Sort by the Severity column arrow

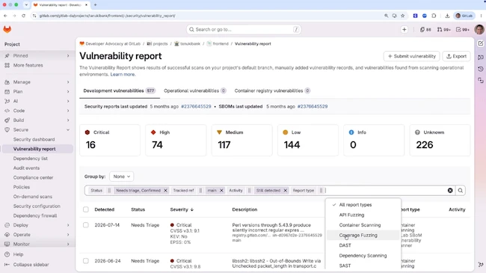point(192,209)
